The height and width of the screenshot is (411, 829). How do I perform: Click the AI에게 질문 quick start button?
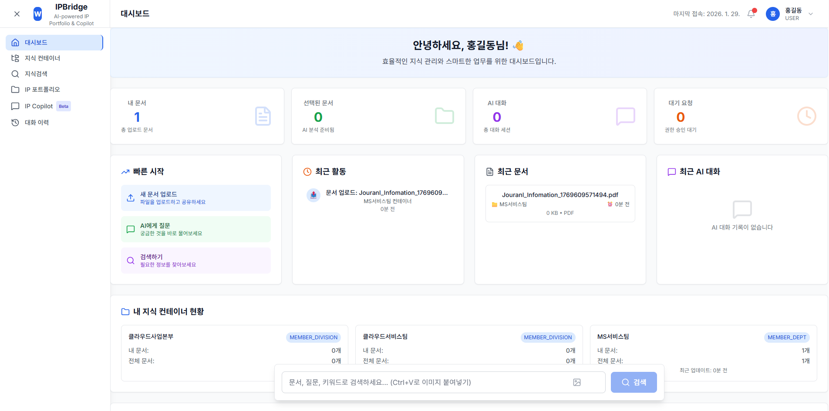click(x=196, y=229)
